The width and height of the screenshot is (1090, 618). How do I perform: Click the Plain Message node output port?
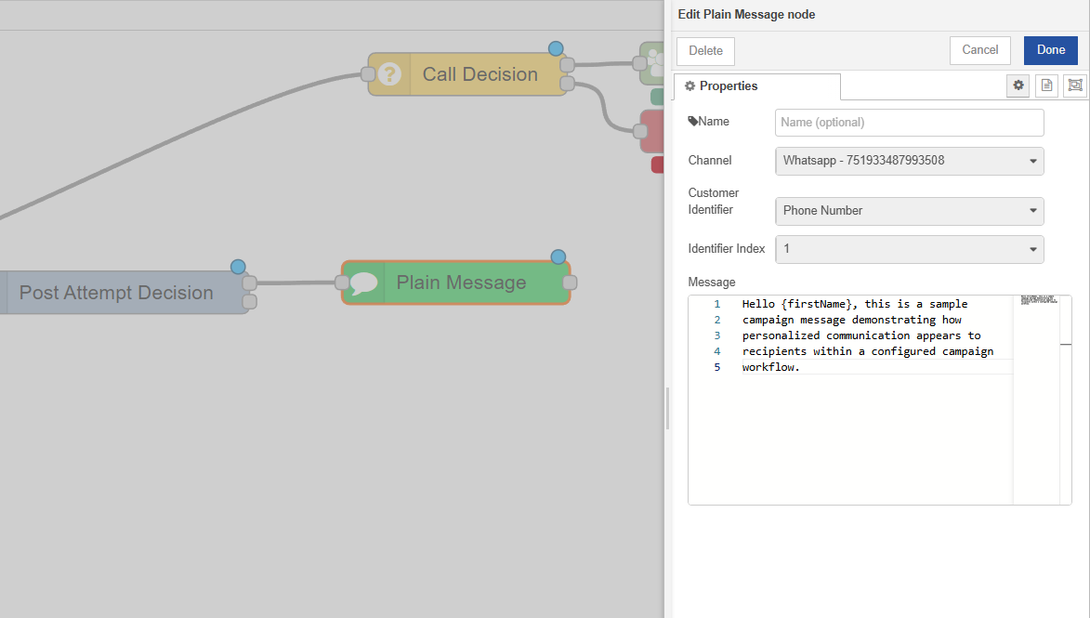pyautogui.click(x=570, y=283)
